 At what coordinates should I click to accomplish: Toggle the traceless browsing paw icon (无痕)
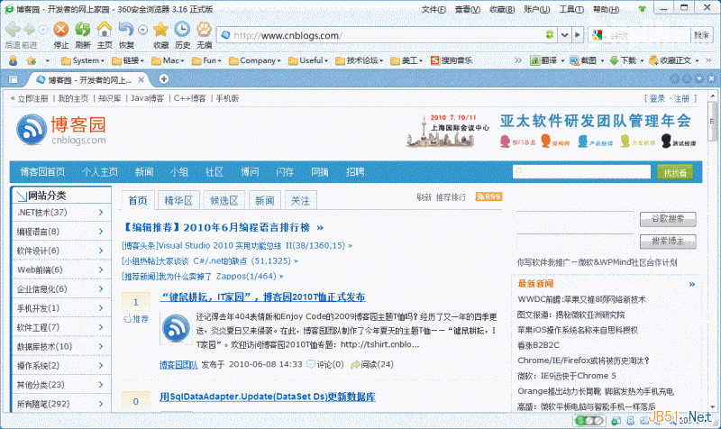tap(204, 30)
